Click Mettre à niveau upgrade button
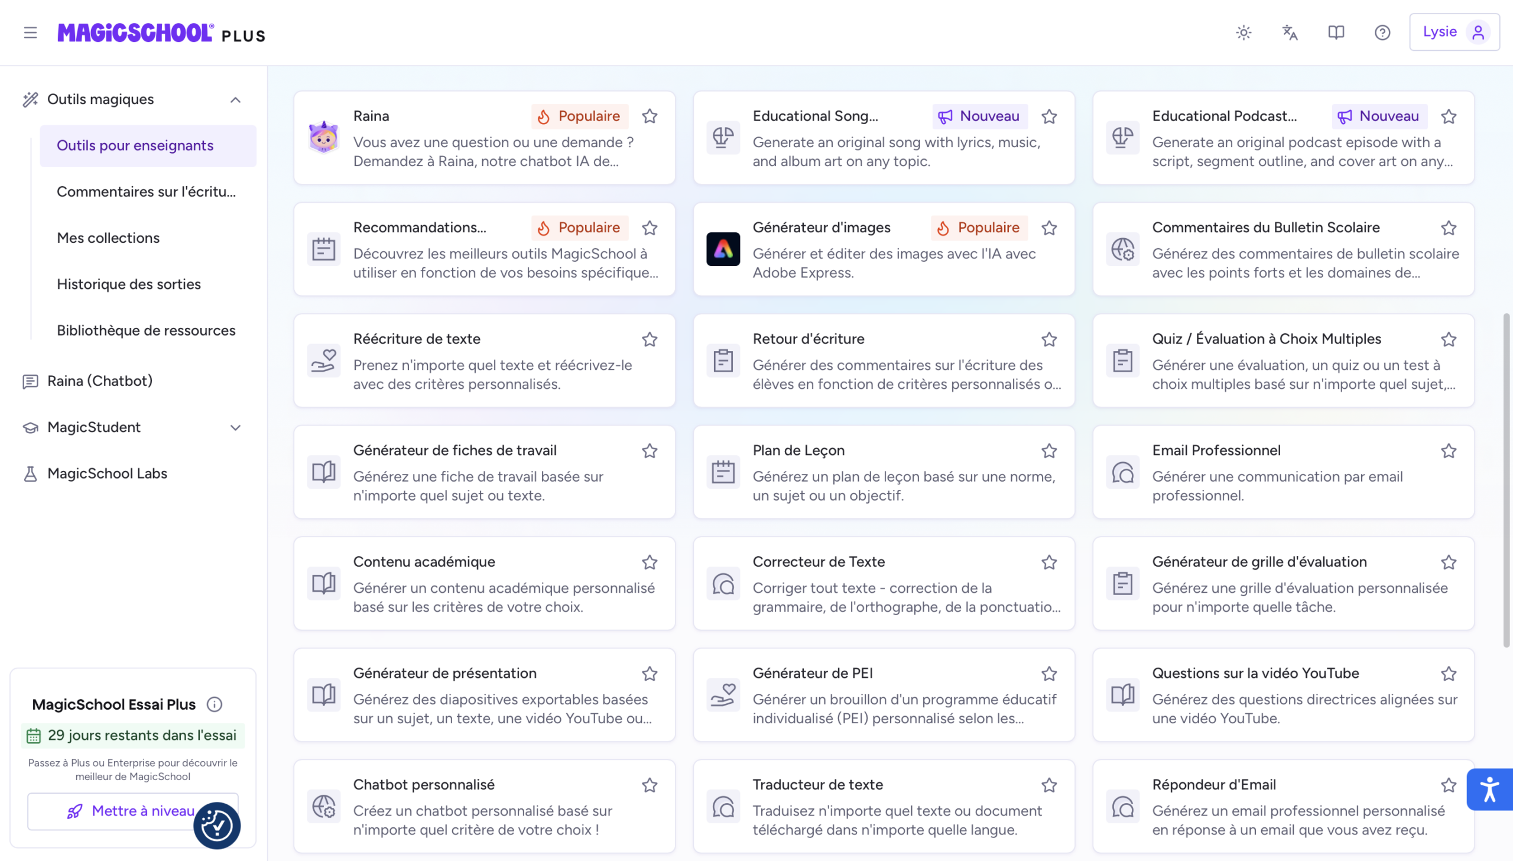The height and width of the screenshot is (861, 1513). (132, 811)
